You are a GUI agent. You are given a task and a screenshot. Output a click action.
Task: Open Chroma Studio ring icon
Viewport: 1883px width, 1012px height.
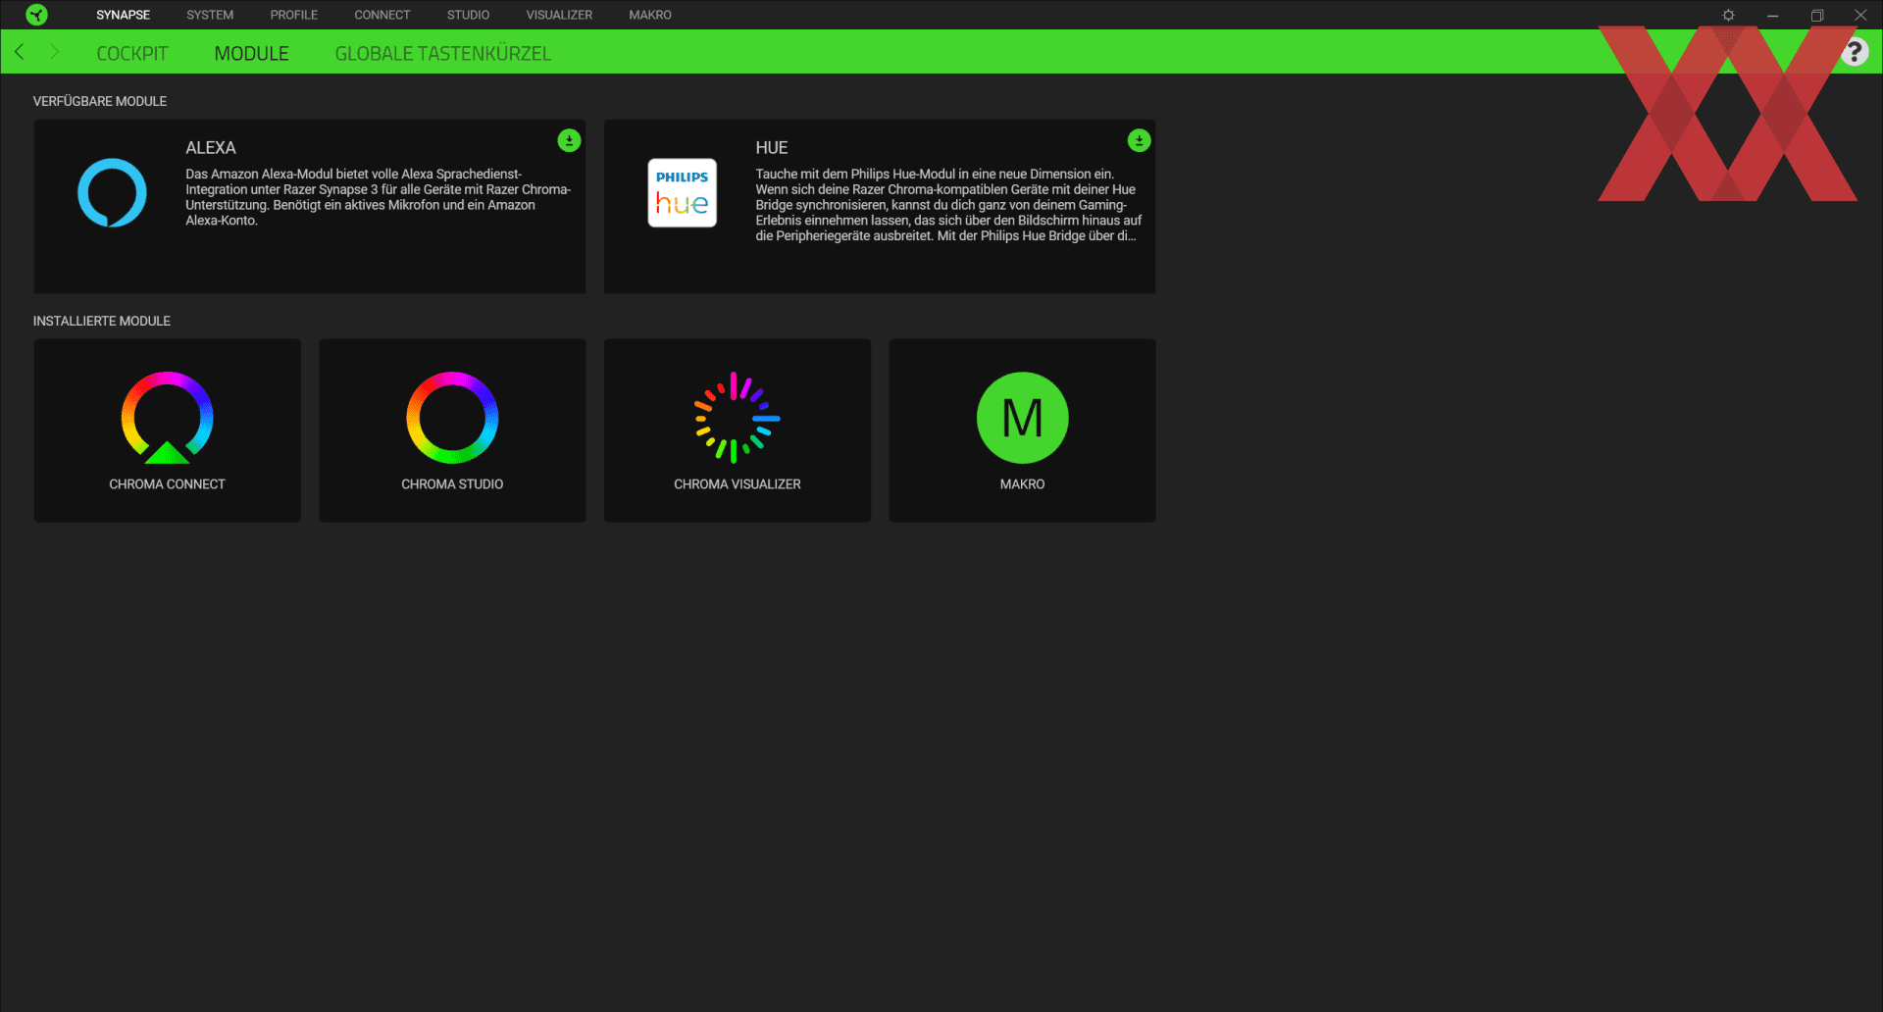tap(452, 418)
